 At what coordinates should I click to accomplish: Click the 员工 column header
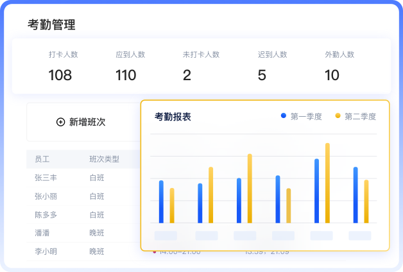click(42, 159)
